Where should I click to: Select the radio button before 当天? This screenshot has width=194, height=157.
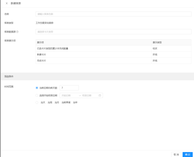pyautogui.click(x=37, y=103)
